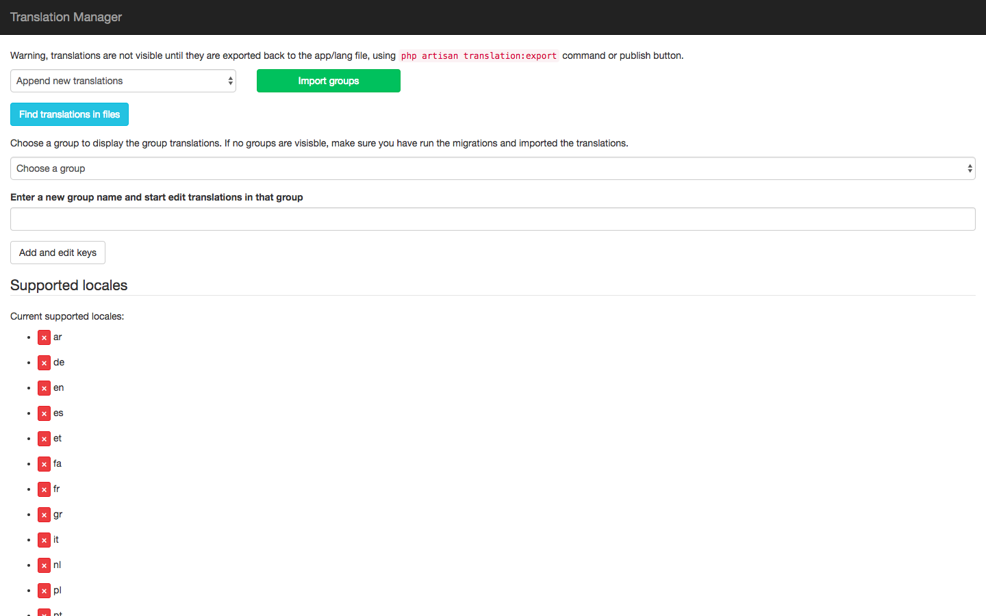Select the fr locale label text
Image resolution: width=986 pixels, height=616 pixels.
(x=57, y=489)
